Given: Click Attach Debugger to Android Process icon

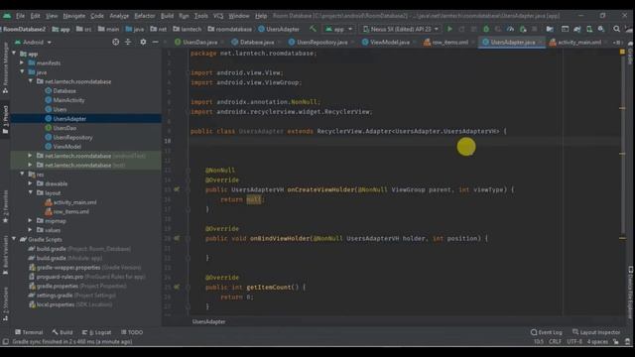Looking at the screenshot, I should 523,29.
